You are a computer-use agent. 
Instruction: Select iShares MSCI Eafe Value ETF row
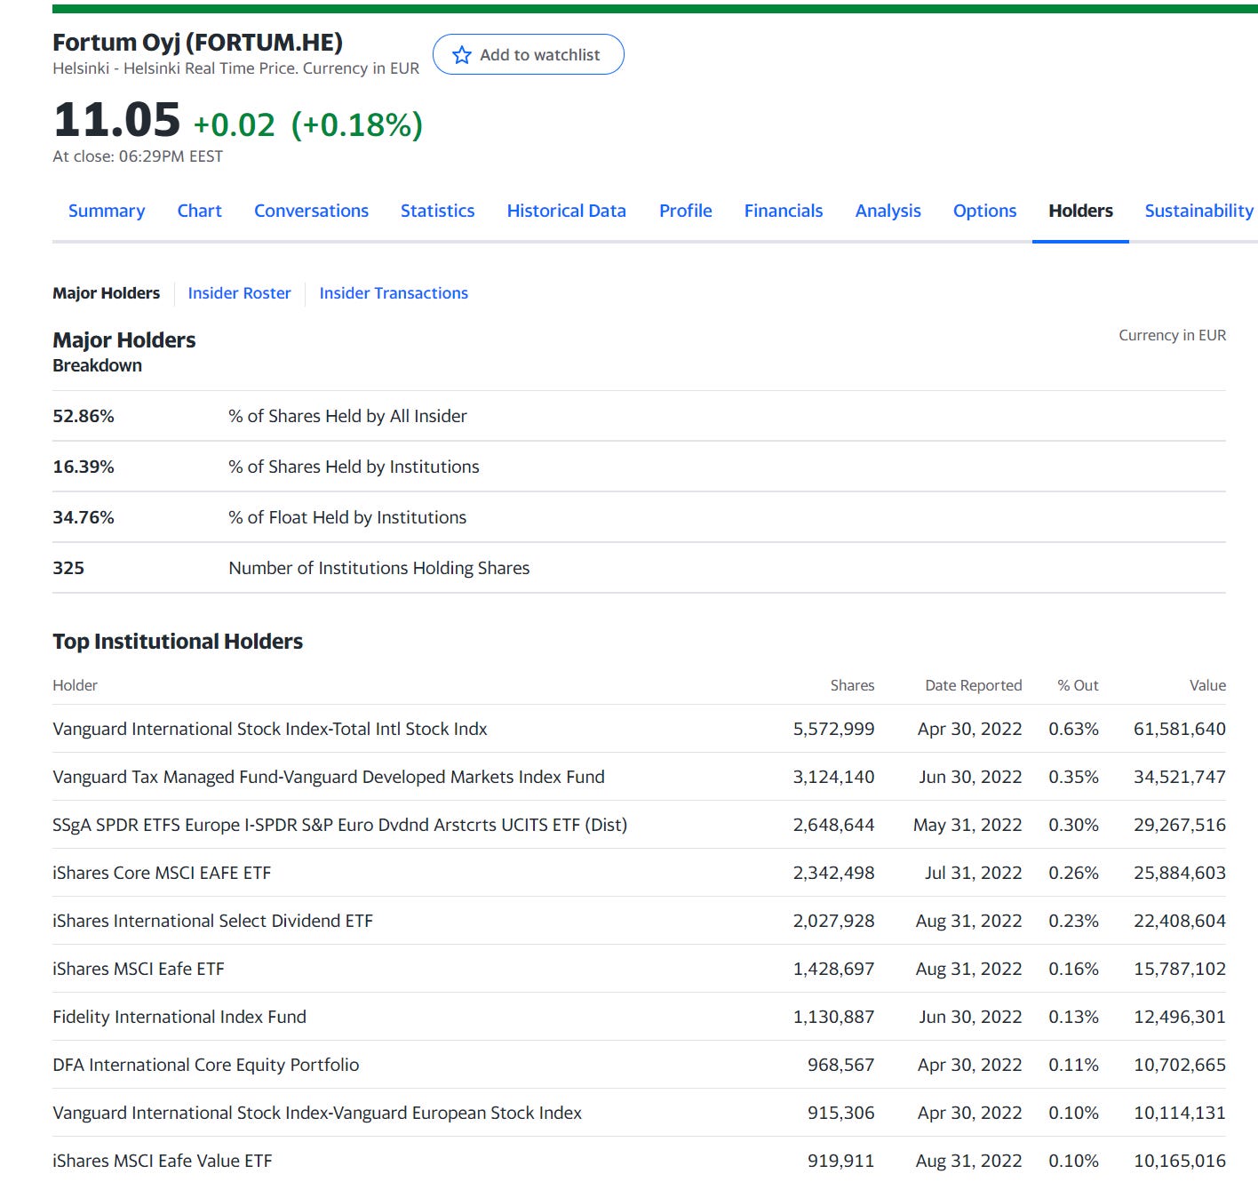(x=639, y=1161)
